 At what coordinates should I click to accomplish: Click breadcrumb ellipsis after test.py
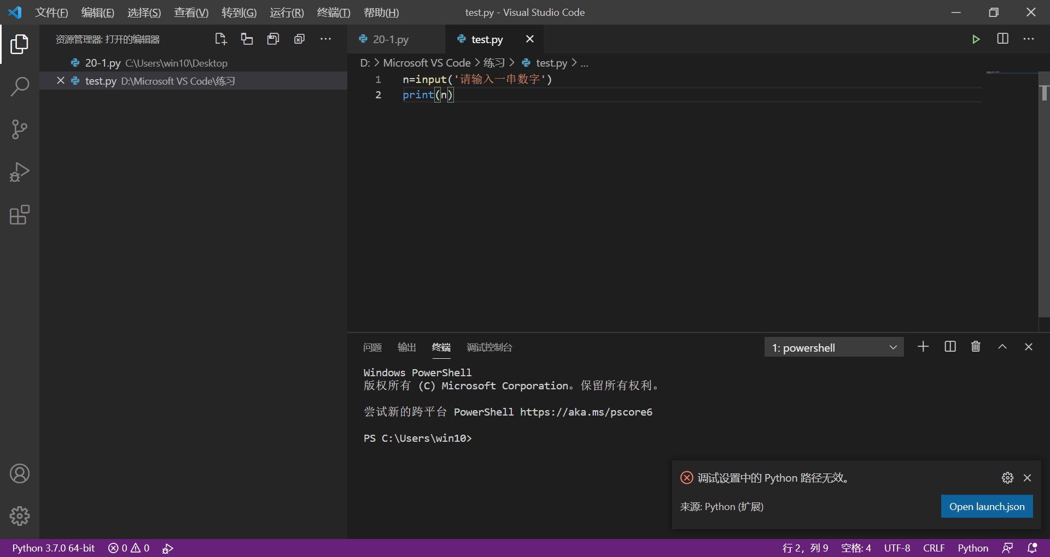tap(585, 63)
